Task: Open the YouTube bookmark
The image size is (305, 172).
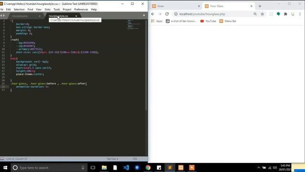Action: (x=208, y=21)
